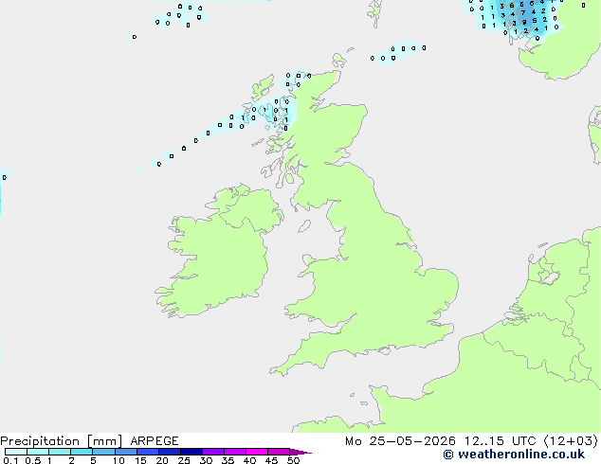Click the 40–45 mm magenta legend segment
This screenshot has height=464, width=601.
pos(257,452)
